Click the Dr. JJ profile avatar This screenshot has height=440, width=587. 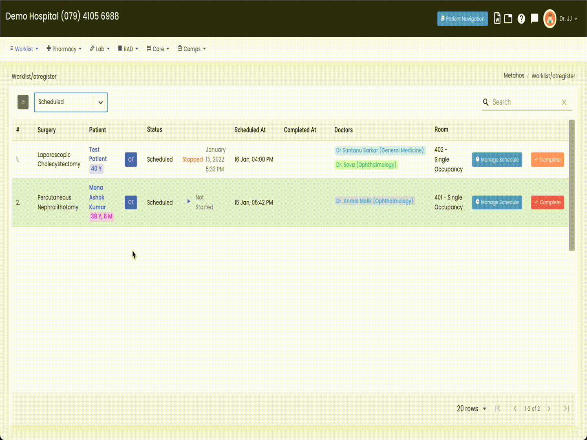pos(550,19)
